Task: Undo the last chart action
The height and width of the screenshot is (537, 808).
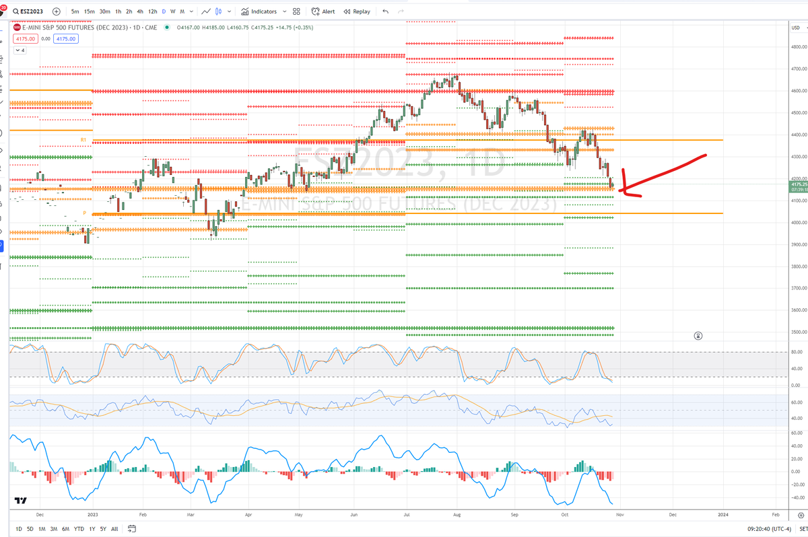Action: [x=385, y=11]
